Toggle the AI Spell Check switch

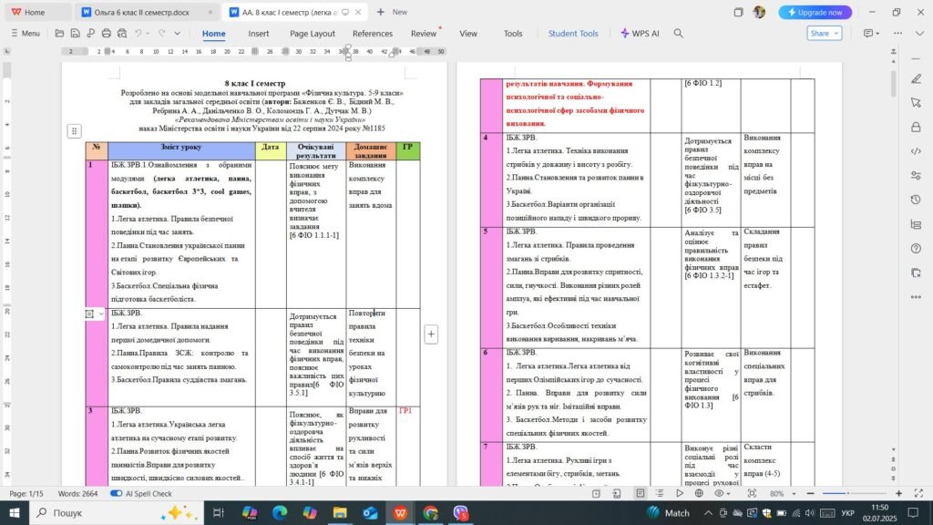[116, 493]
